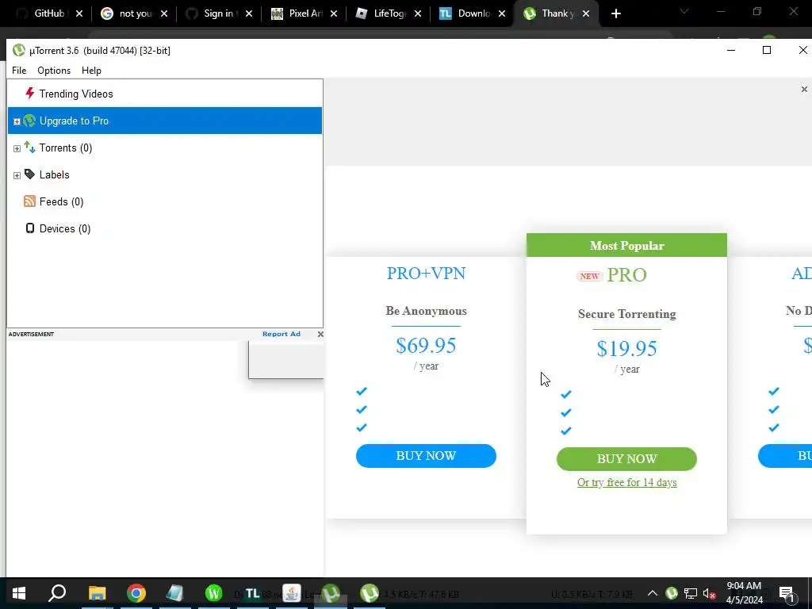
Task: Select Devices (0) in sidebar
Action: pos(165,228)
